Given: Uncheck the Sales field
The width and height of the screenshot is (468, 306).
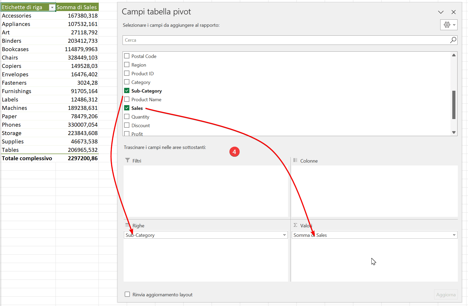Looking at the screenshot, I should tap(127, 108).
